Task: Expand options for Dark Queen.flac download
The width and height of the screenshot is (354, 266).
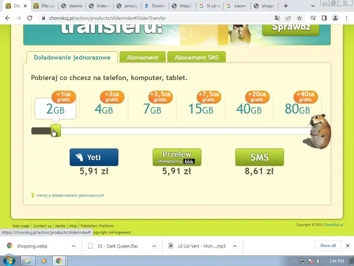Action: coord(154,246)
